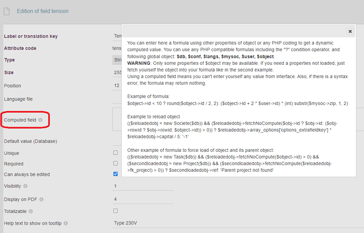Enable the Unique checkbox
The height and width of the screenshot is (233, 364).
click(116, 153)
